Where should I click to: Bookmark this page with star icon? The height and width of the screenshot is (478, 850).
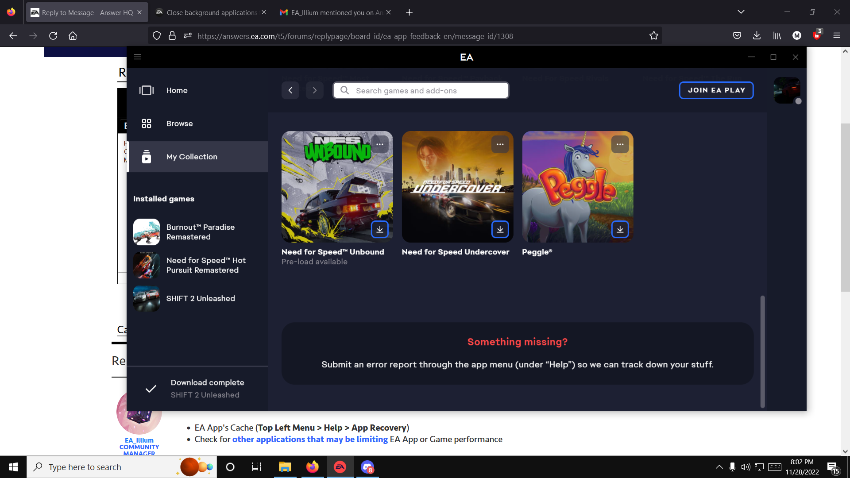[654, 36]
